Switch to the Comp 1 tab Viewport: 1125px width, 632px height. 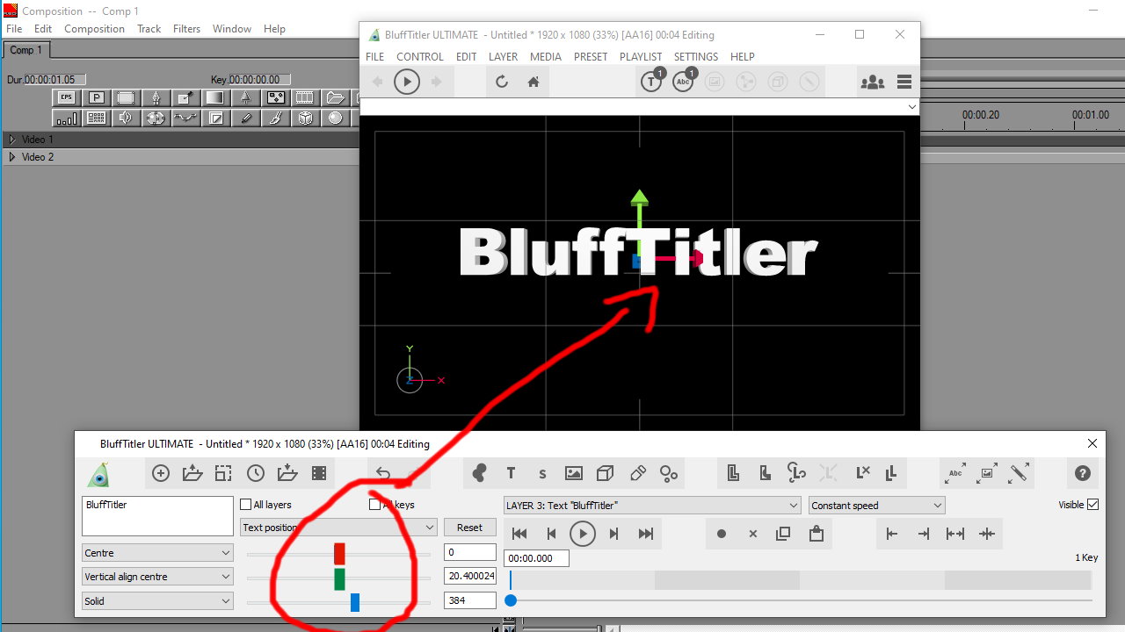[x=26, y=50]
